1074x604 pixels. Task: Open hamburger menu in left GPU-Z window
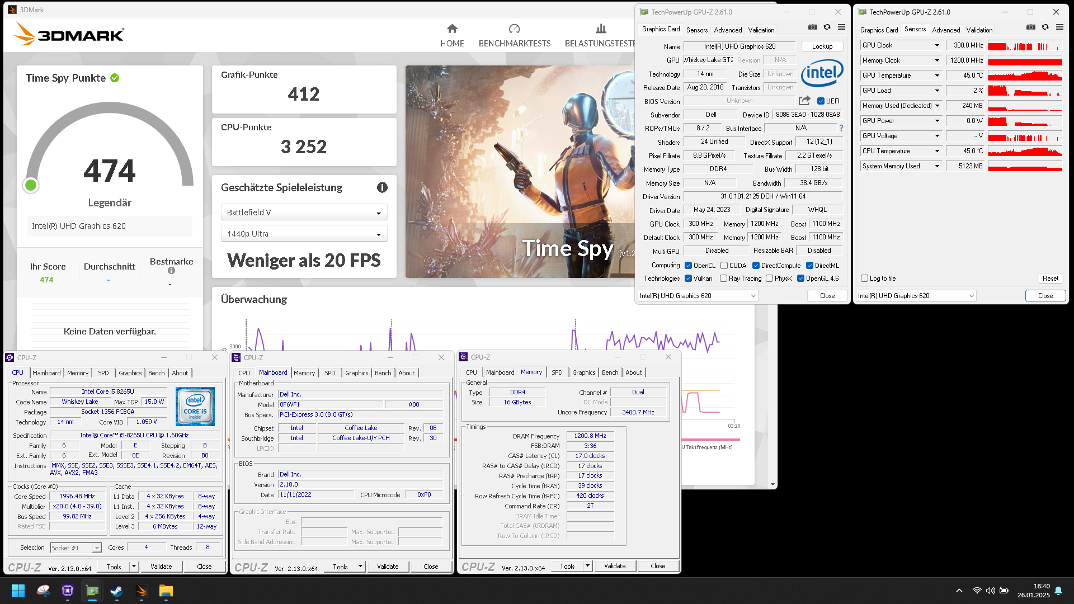click(841, 27)
